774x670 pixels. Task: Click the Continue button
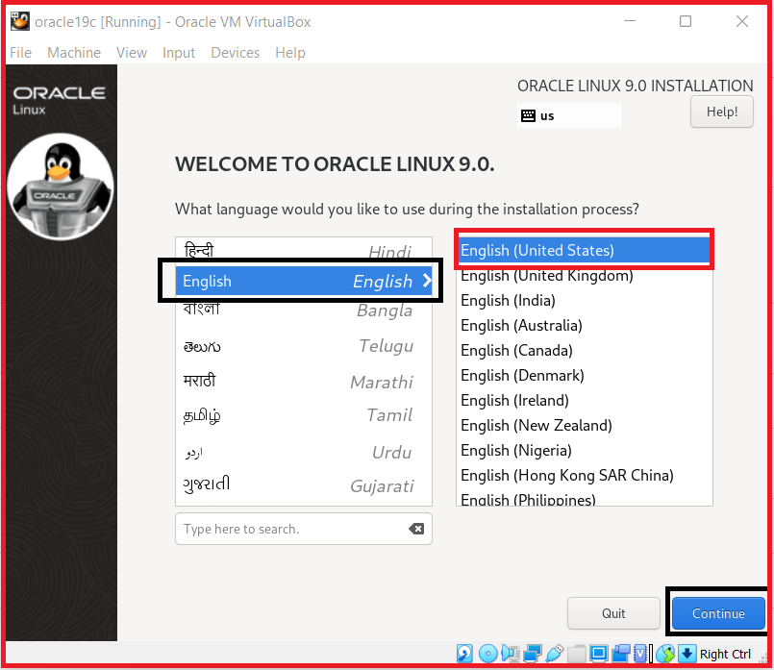click(x=718, y=613)
